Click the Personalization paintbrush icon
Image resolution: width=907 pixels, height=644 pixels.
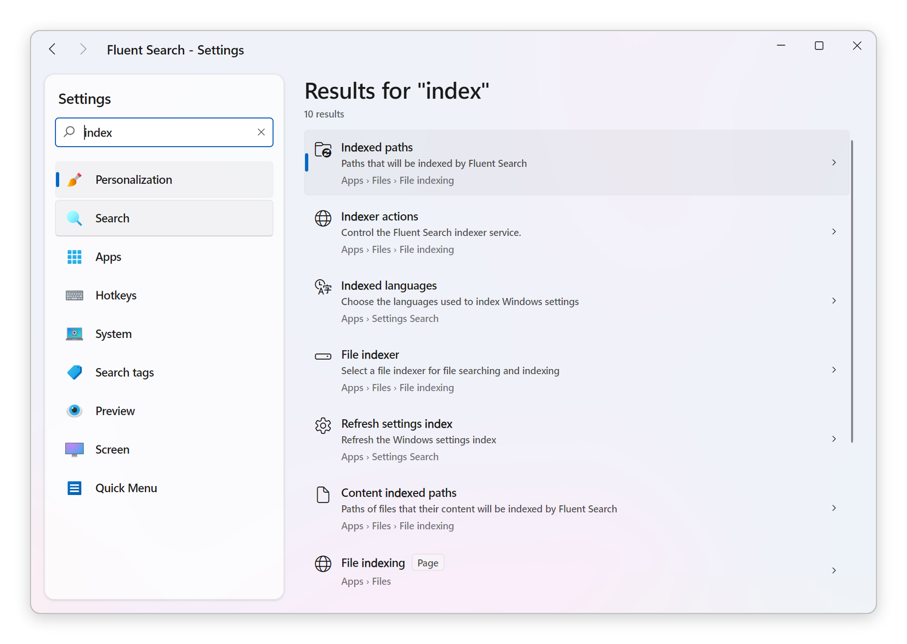pyautogui.click(x=74, y=179)
